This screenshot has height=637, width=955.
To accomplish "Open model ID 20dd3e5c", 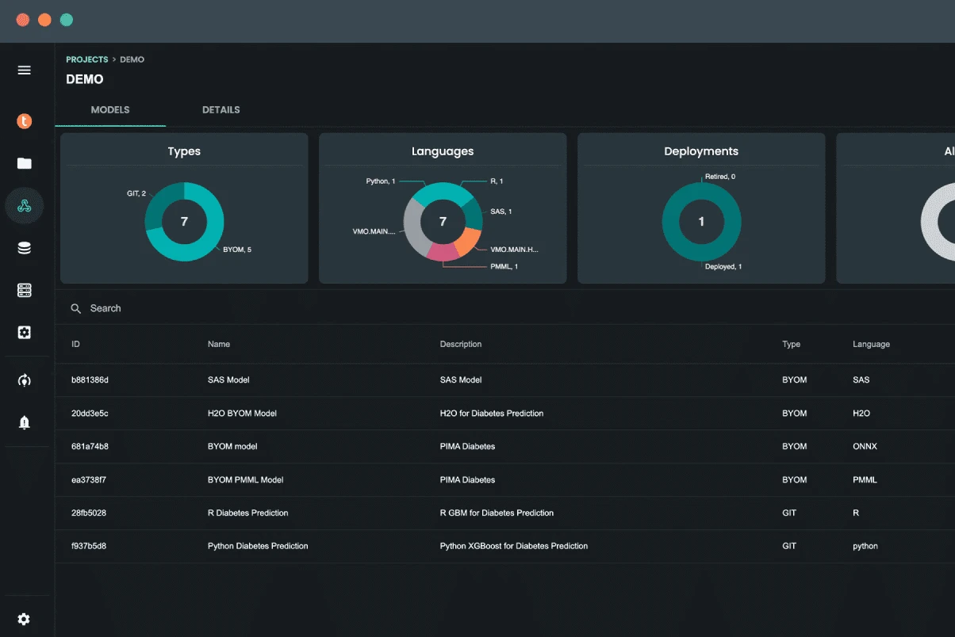I will (x=90, y=413).
